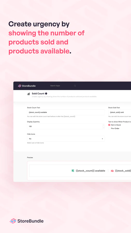Increase Display Quantity with the up arrow
The width and height of the screenshot is (131, 233).
(104, 125)
